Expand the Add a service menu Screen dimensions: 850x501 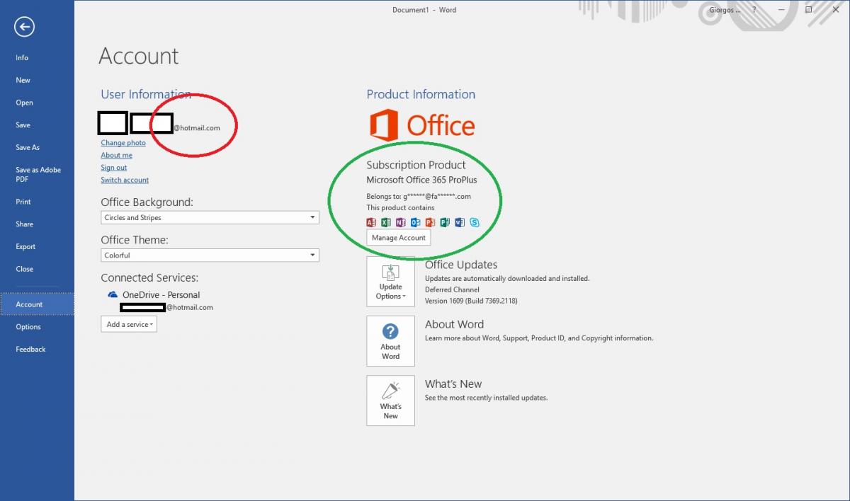click(x=128, y=324)
